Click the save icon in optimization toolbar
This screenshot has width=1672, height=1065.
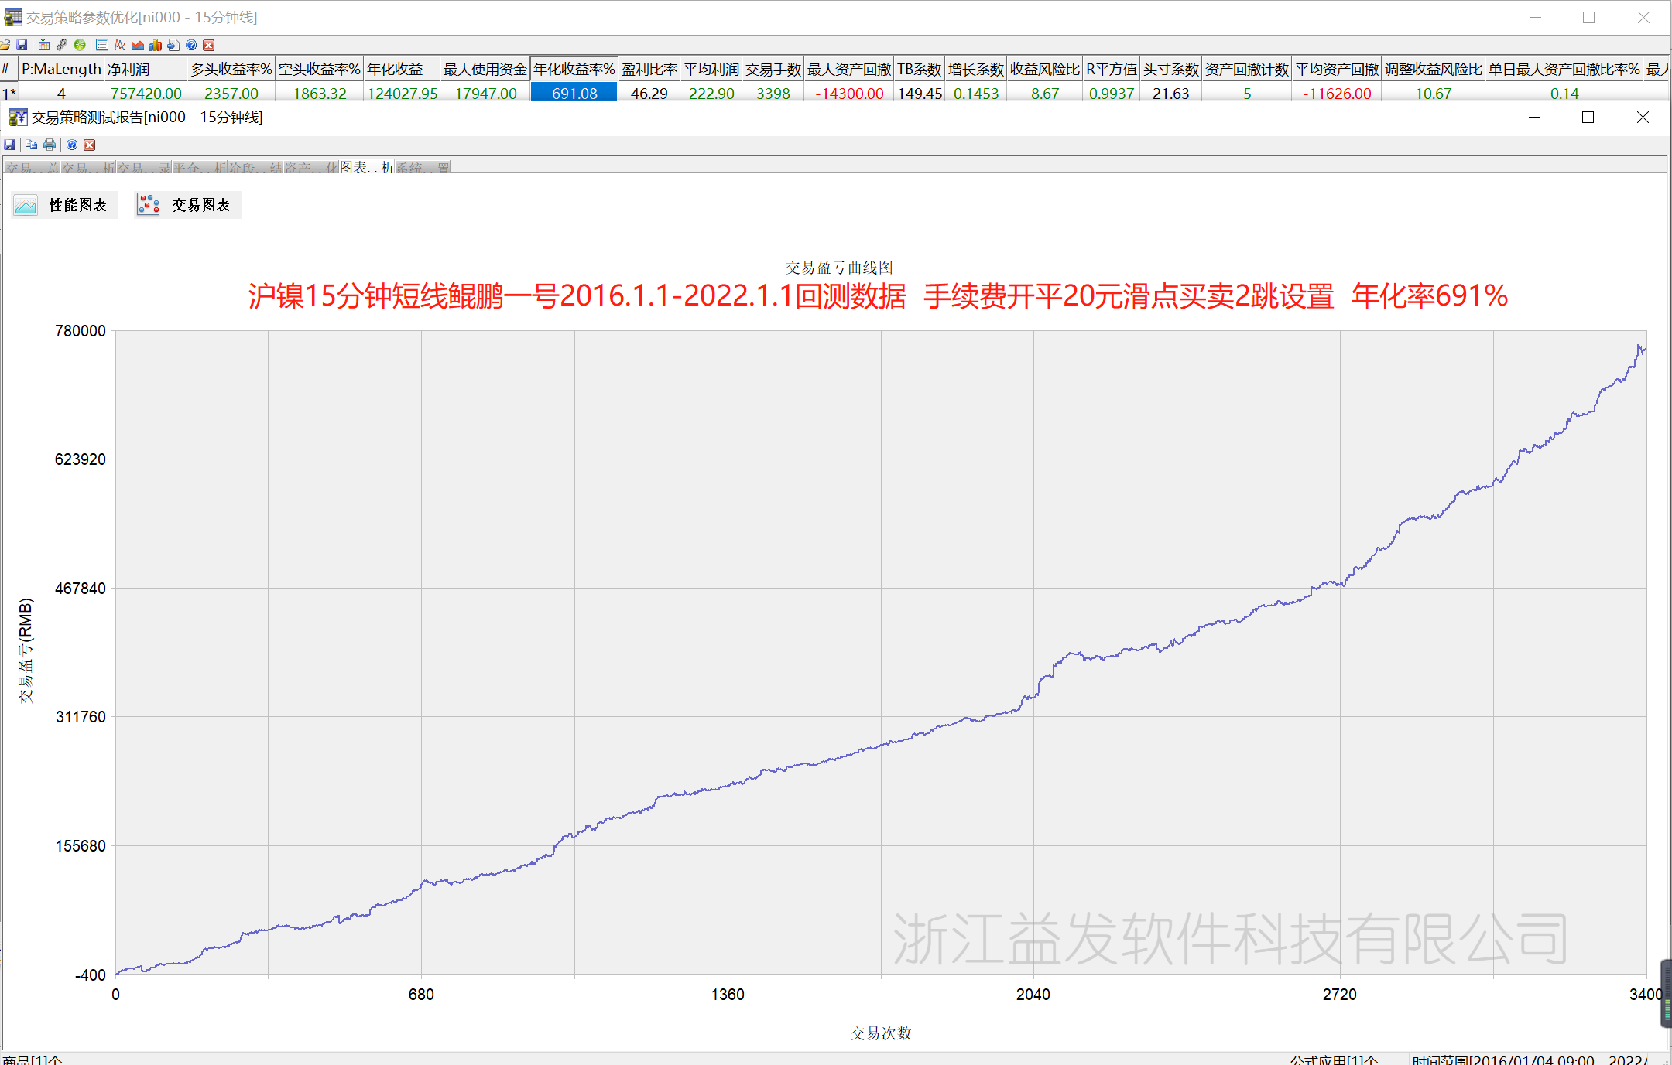22,45
